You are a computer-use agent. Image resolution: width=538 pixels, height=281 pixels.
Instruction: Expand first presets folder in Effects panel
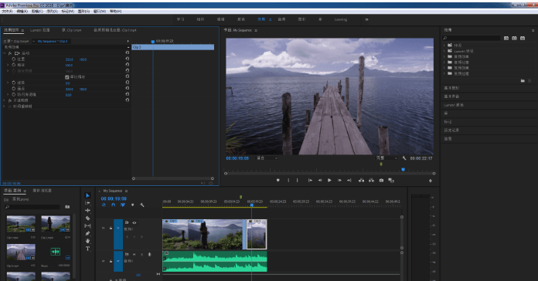tap(444, 46)
